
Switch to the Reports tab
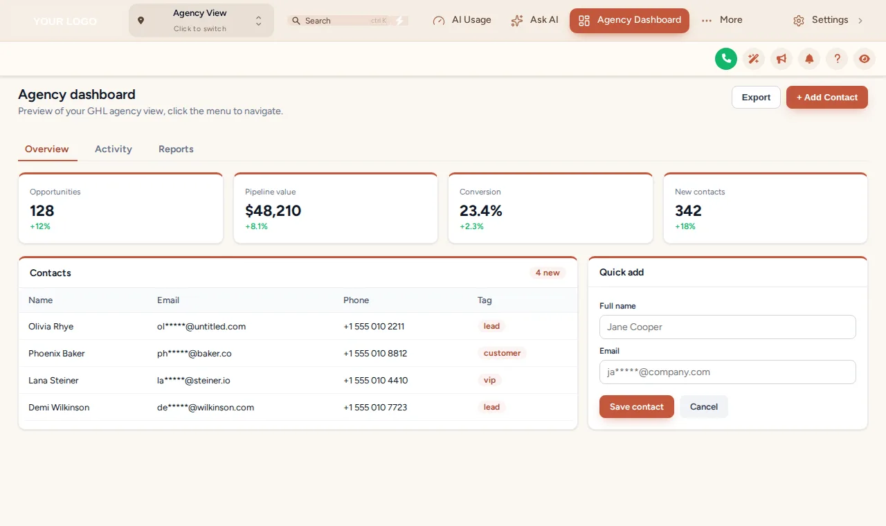176,149
